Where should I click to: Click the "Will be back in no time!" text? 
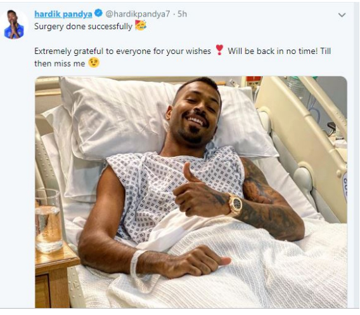click(273, 51)
